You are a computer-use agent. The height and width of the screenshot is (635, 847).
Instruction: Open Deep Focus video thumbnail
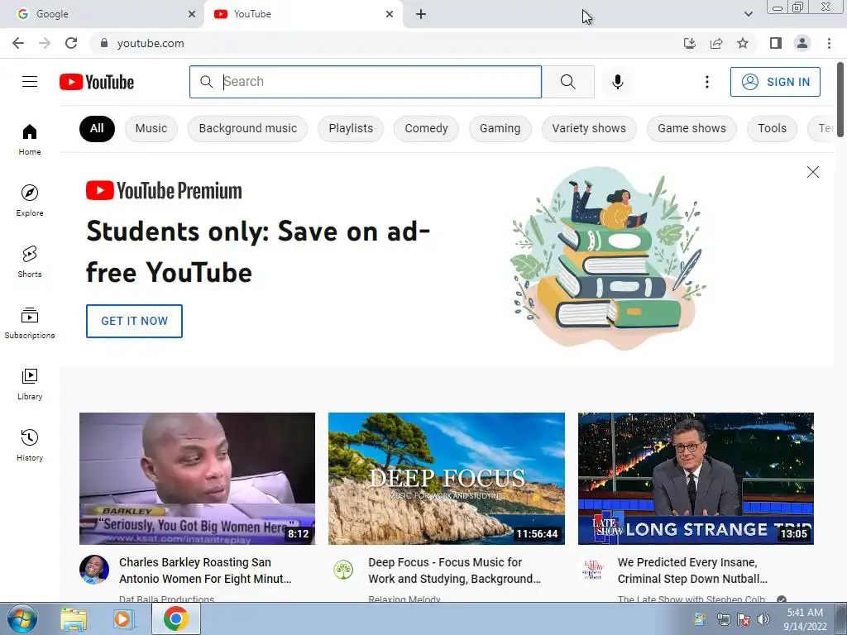coord(446,479)
